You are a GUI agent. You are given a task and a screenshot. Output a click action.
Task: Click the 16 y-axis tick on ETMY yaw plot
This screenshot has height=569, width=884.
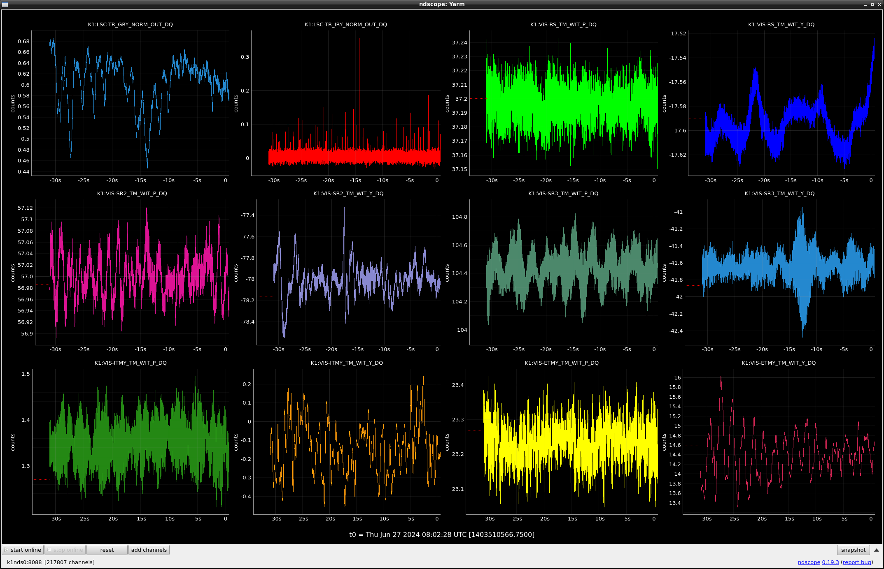pyautogui.click(x=677, y=377)
